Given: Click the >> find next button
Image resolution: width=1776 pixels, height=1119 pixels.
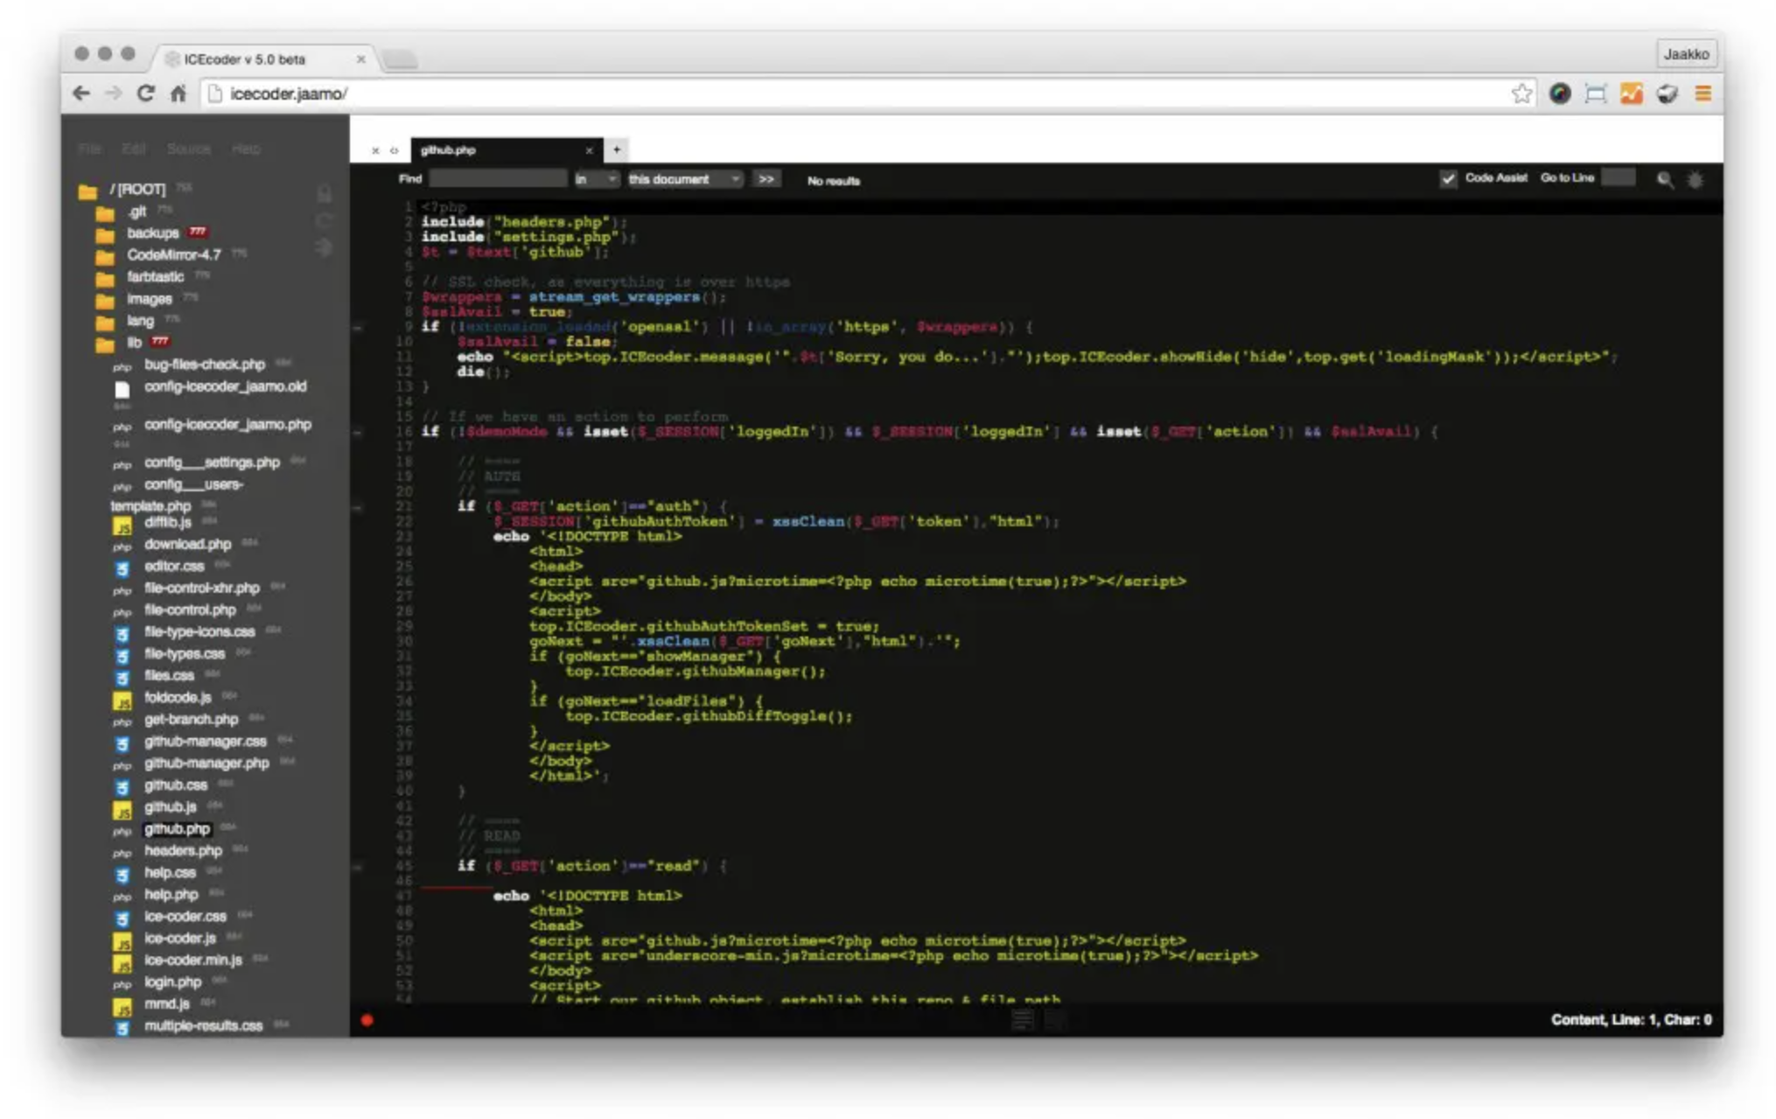Looking at the screenshot, I should coord(766,179).
